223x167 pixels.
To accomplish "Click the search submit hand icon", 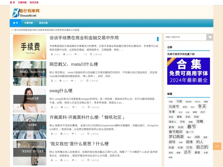I will tap(210, 37).
